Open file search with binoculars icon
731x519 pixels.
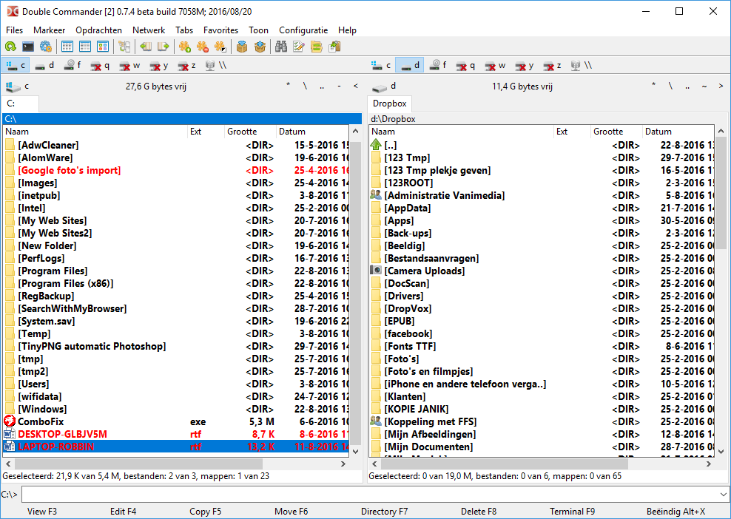280,47
